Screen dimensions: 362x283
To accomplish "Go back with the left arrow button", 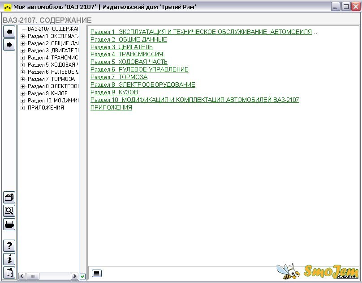I will coord(9,31).
